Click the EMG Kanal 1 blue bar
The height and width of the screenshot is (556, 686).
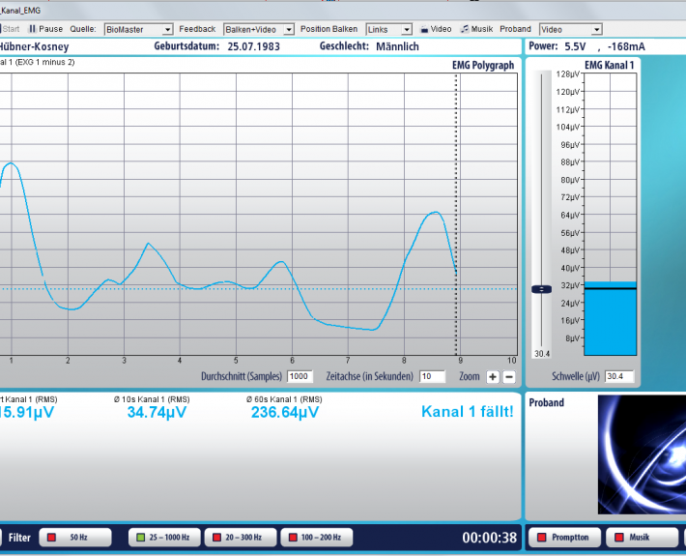(611, 318)
